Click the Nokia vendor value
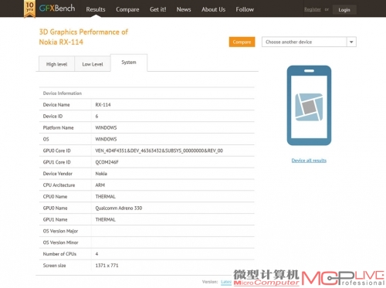This screenshot has width=386, height=288. (101, 174)
